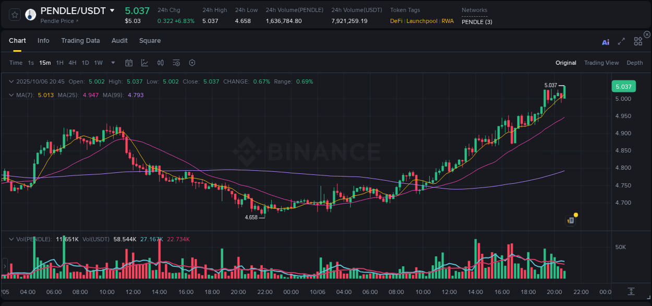The height and width of the screenshot is (306, 652).
Task: Collapse the MA indicator row
Action: pos(11,95)
